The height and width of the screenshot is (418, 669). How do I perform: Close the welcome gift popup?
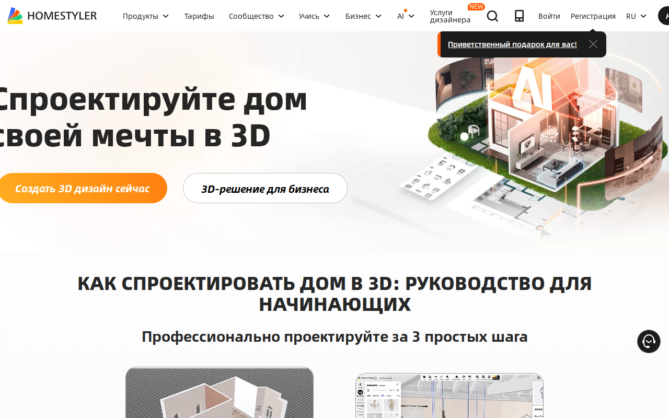pos(593,44)
